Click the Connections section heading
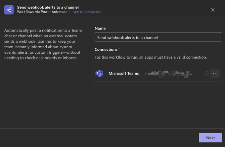 point(106,49)
